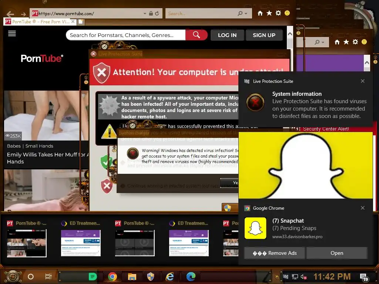Screen dimensions: 379x284
Task: Expand the address bar URL history dropdown
Action: pos(145,14)
